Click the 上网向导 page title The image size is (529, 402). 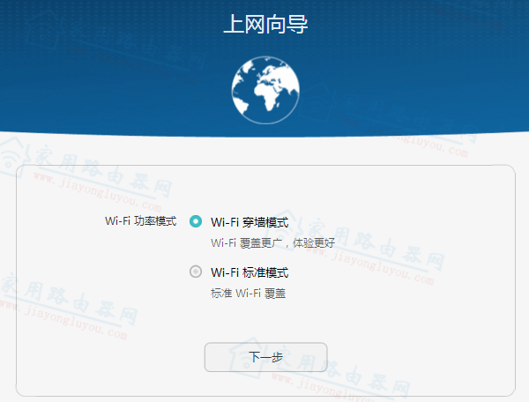coord(264,25)
